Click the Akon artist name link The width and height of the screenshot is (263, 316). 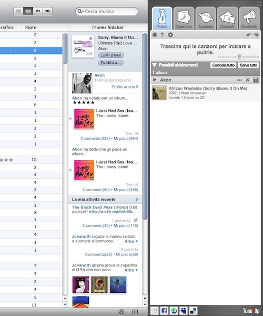99,75
